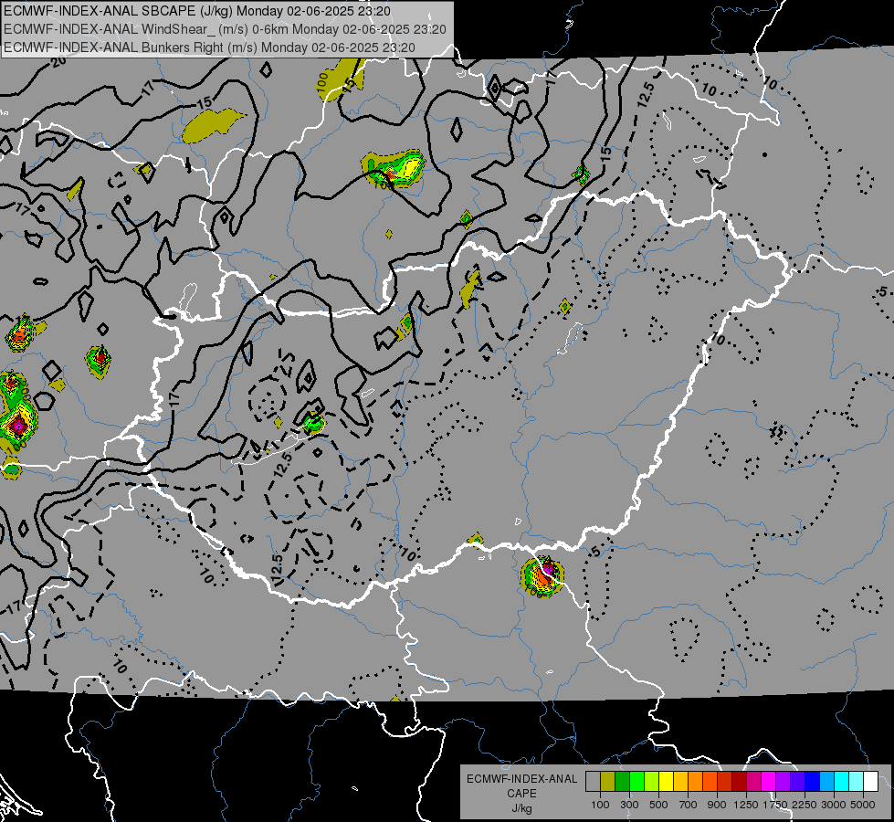Image resolution: width=894 pixels, height=822 pixels.
Task: Click the CAPE label in the legend
Action: coord(521,794)
